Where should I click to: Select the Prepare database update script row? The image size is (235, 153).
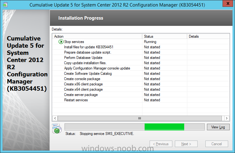tap(141, 52)
